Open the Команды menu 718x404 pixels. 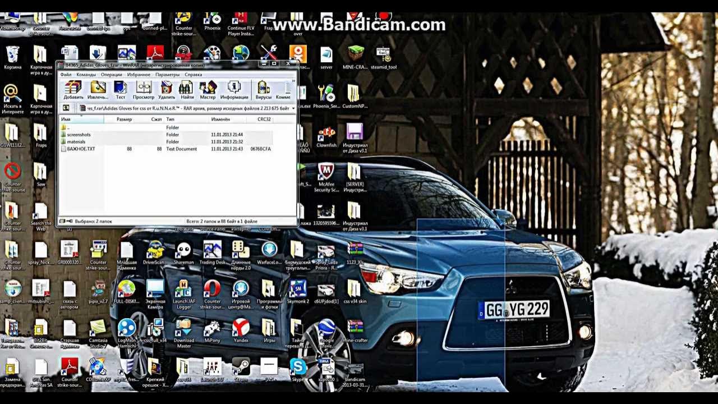tap(86, 75)
